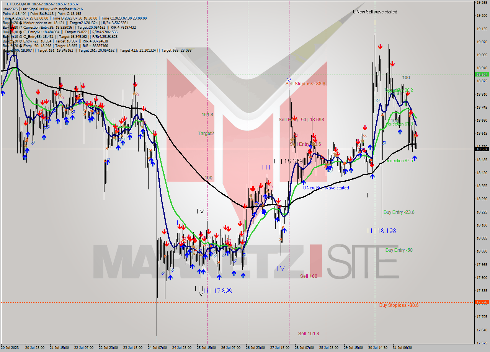This screenshot has width=490, height=352.
Task: Click the 'Buy Stoploss -88.6' label
Action: [399, 305]
